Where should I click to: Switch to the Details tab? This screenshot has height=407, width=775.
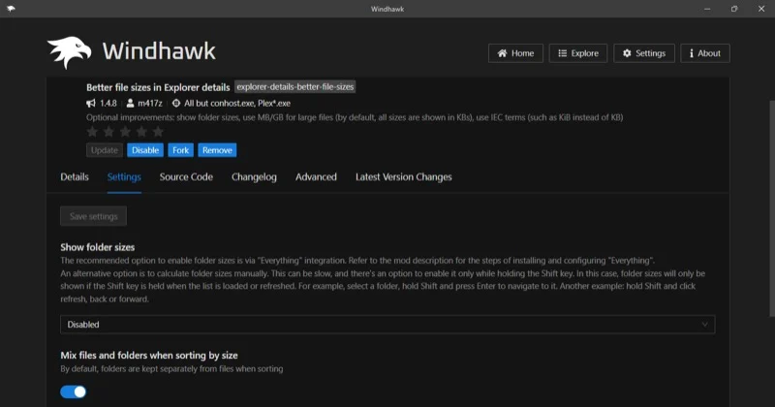pyautogui.click(x=75, y=177)
